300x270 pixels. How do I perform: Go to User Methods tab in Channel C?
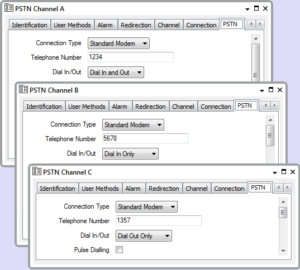100,189
